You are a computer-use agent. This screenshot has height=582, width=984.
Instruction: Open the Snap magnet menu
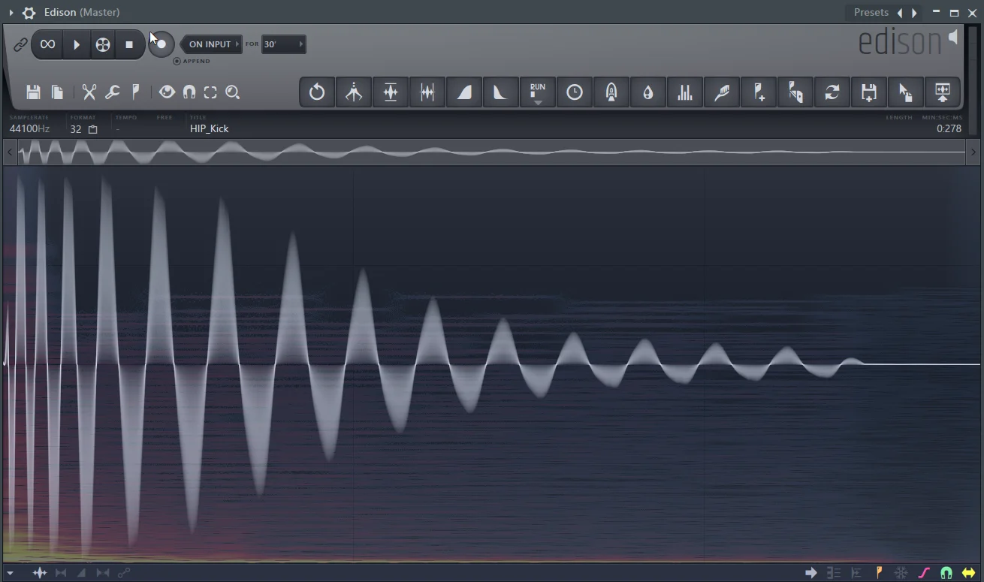[x=189, y=92]
